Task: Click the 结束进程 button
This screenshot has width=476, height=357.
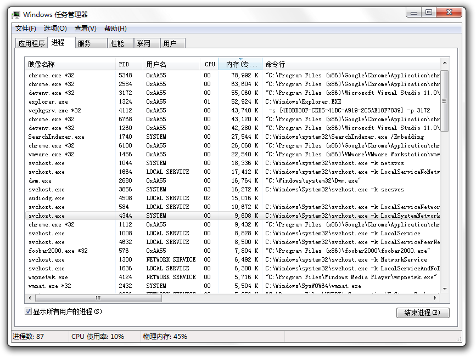Action: pos(422,313)
